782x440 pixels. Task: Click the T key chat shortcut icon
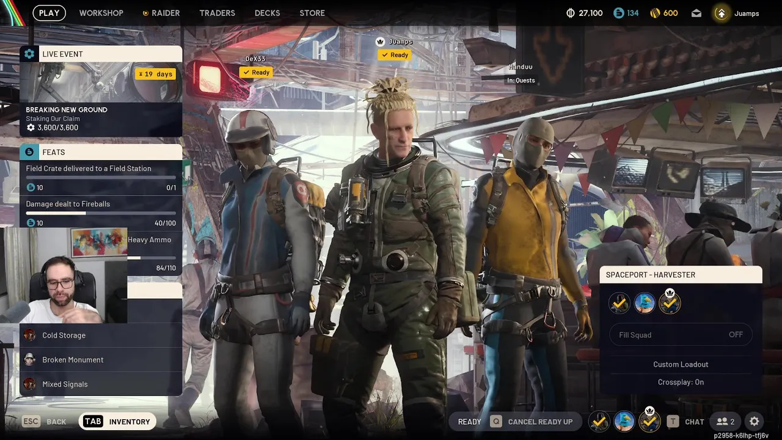click(673, 422)
